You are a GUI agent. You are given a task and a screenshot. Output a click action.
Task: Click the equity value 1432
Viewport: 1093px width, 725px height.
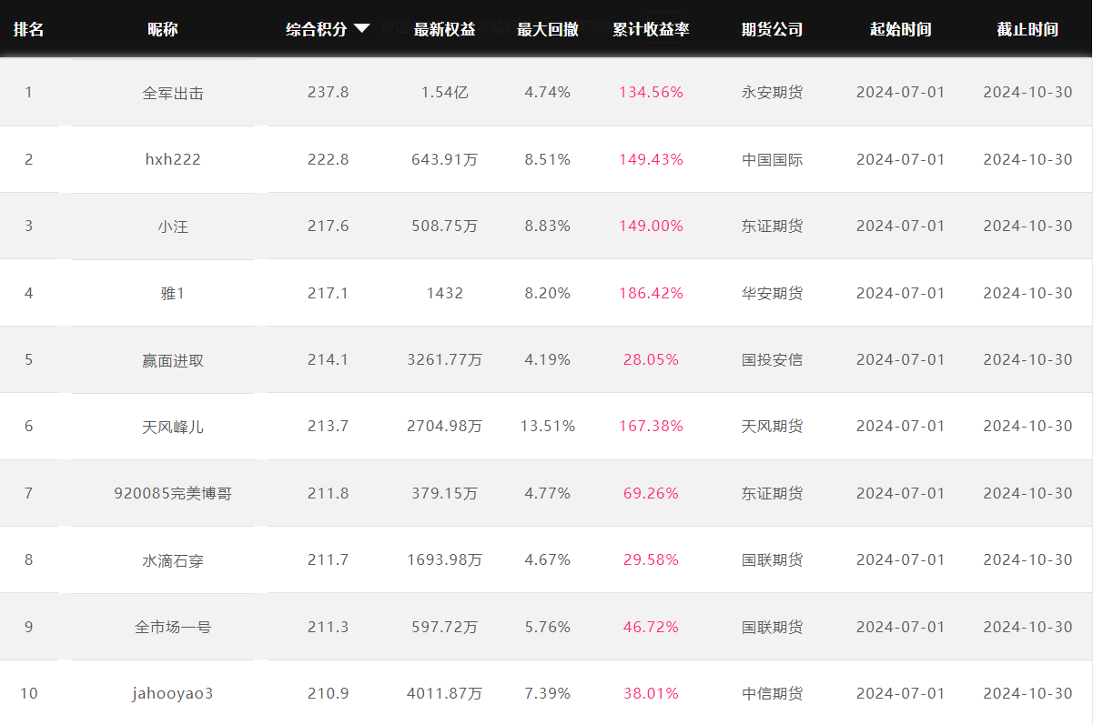(445, 293)
